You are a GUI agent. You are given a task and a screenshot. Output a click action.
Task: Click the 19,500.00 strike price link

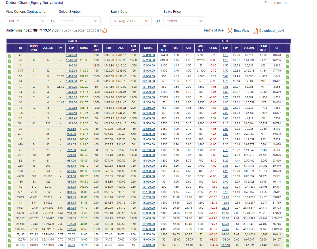148,229
